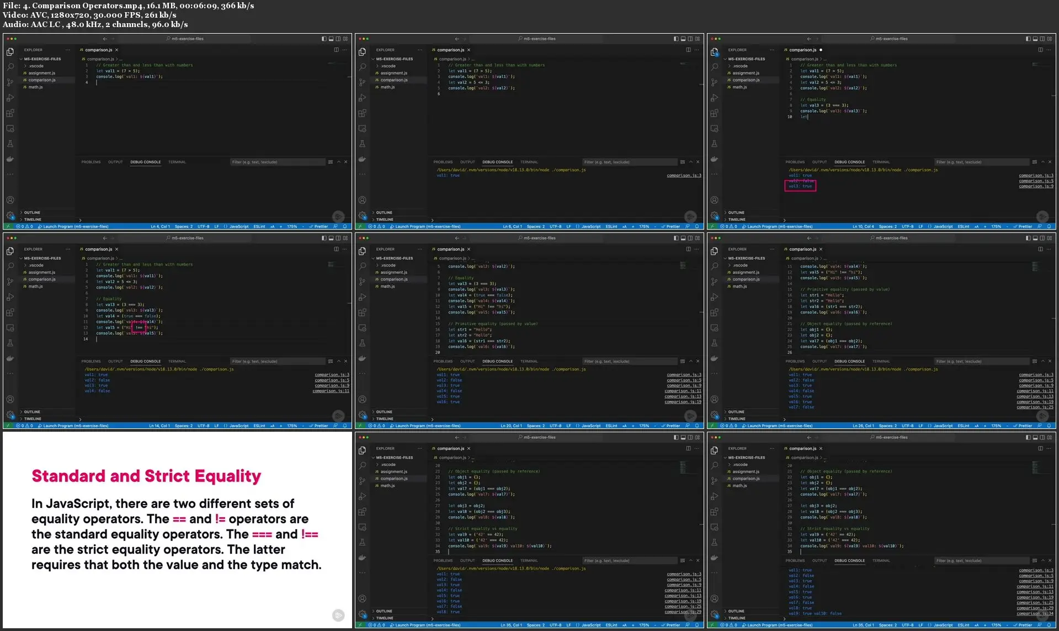Open Customize Layout icon in the Ln 14 frame
The height and width of the screenshot is (631, 1059).
345,238
